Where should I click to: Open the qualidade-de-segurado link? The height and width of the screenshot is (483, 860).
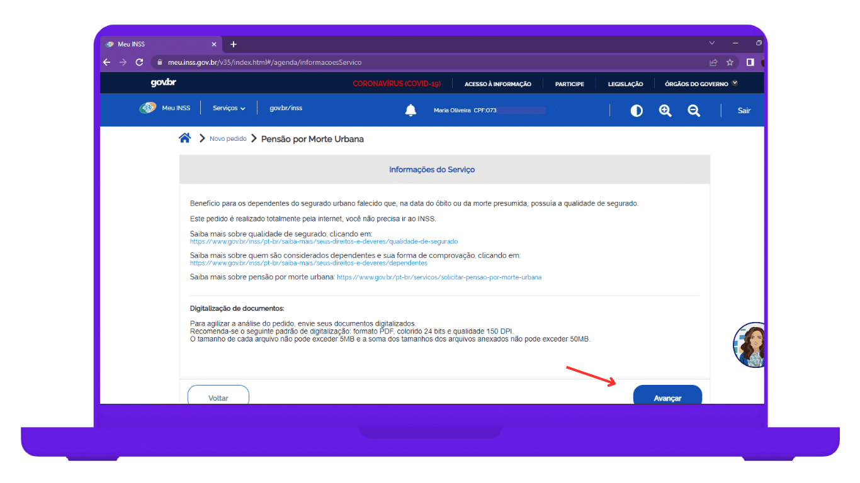click(324, 241)
